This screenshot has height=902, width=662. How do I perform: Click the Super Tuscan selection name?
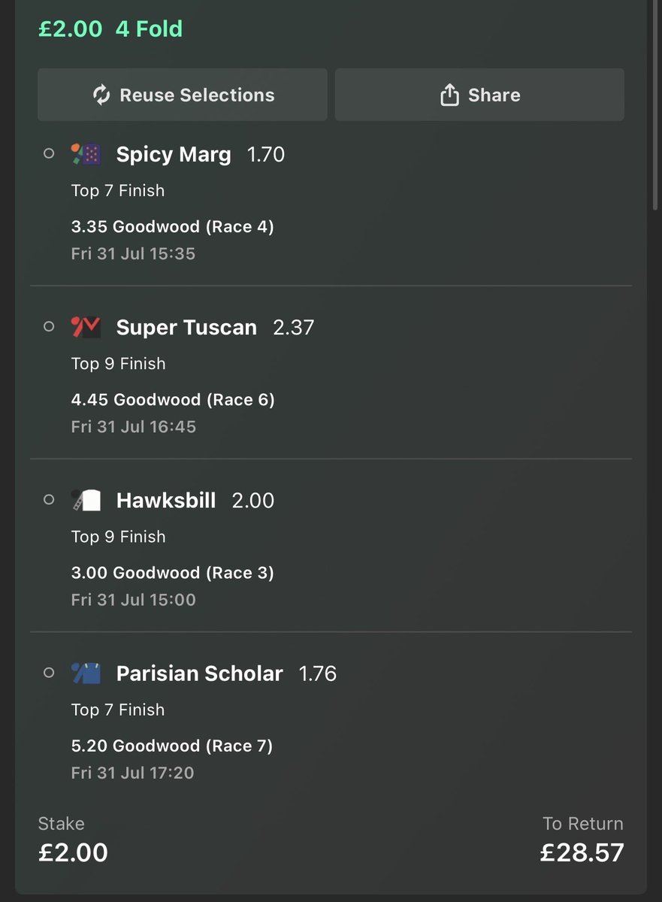186,328
